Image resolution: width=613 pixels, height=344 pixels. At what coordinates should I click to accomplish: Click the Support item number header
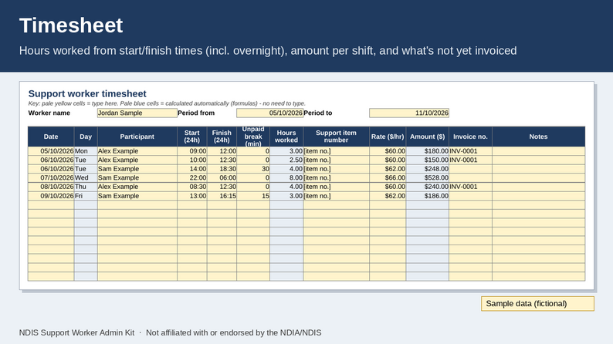336,137
